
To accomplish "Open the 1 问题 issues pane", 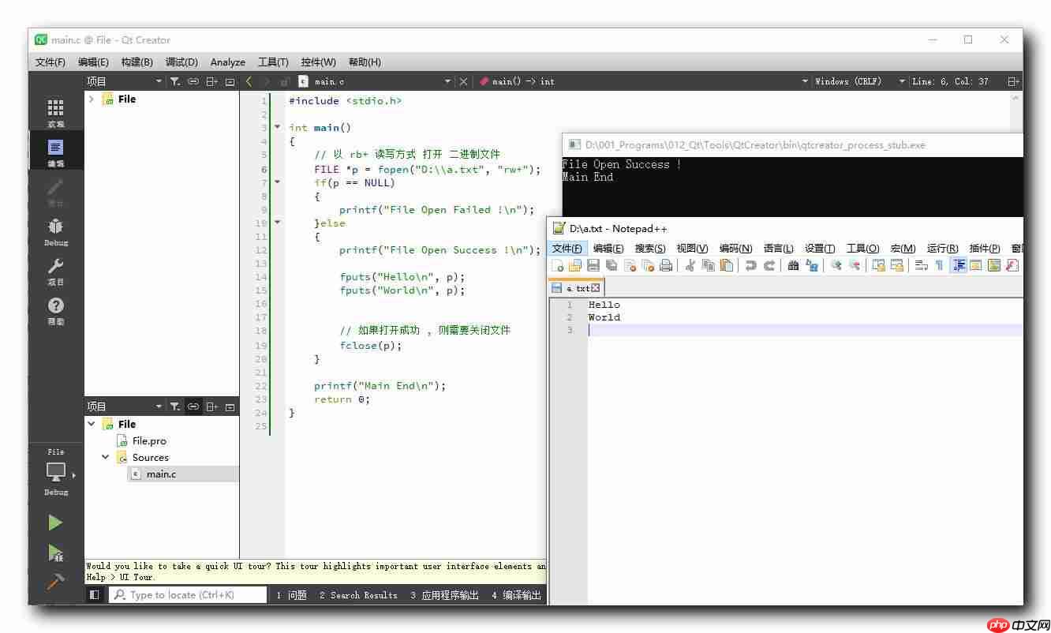I will [291, 595].
